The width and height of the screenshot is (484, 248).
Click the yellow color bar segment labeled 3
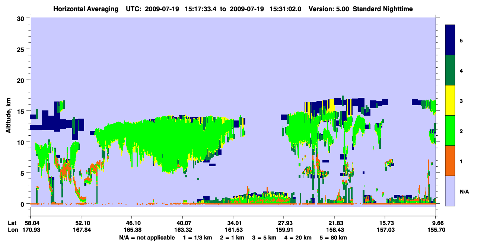pyautogui.click(x=450, y=100)
